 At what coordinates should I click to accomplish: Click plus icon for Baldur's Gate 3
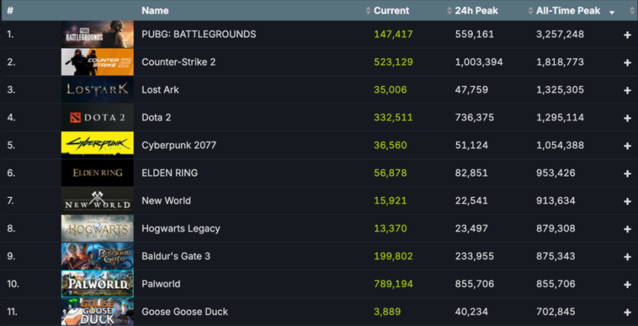click(x=627, y=257)
